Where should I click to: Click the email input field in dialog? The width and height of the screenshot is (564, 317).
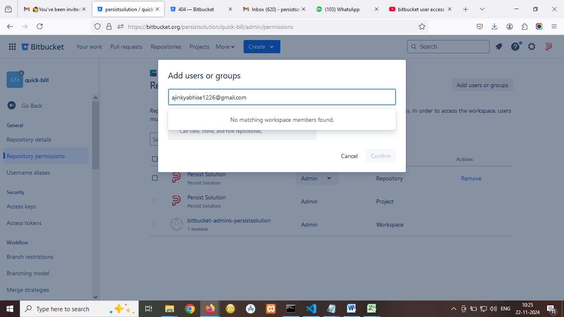[282, 97]
